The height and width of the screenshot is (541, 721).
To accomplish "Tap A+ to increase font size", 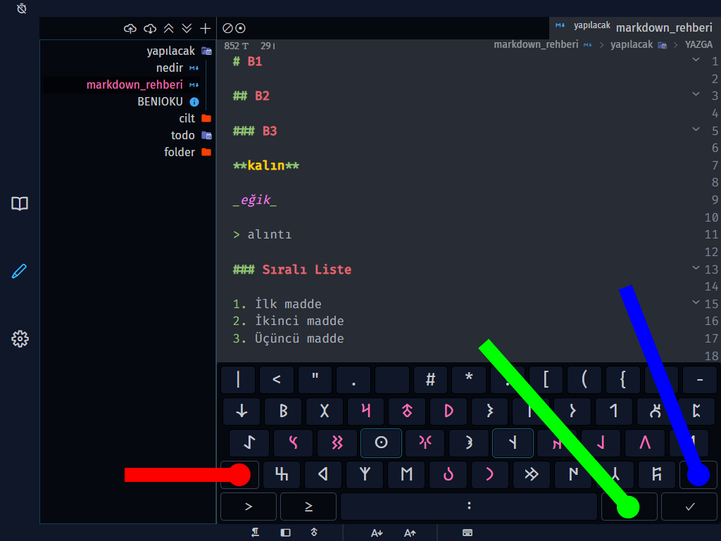I will [408, 533].
